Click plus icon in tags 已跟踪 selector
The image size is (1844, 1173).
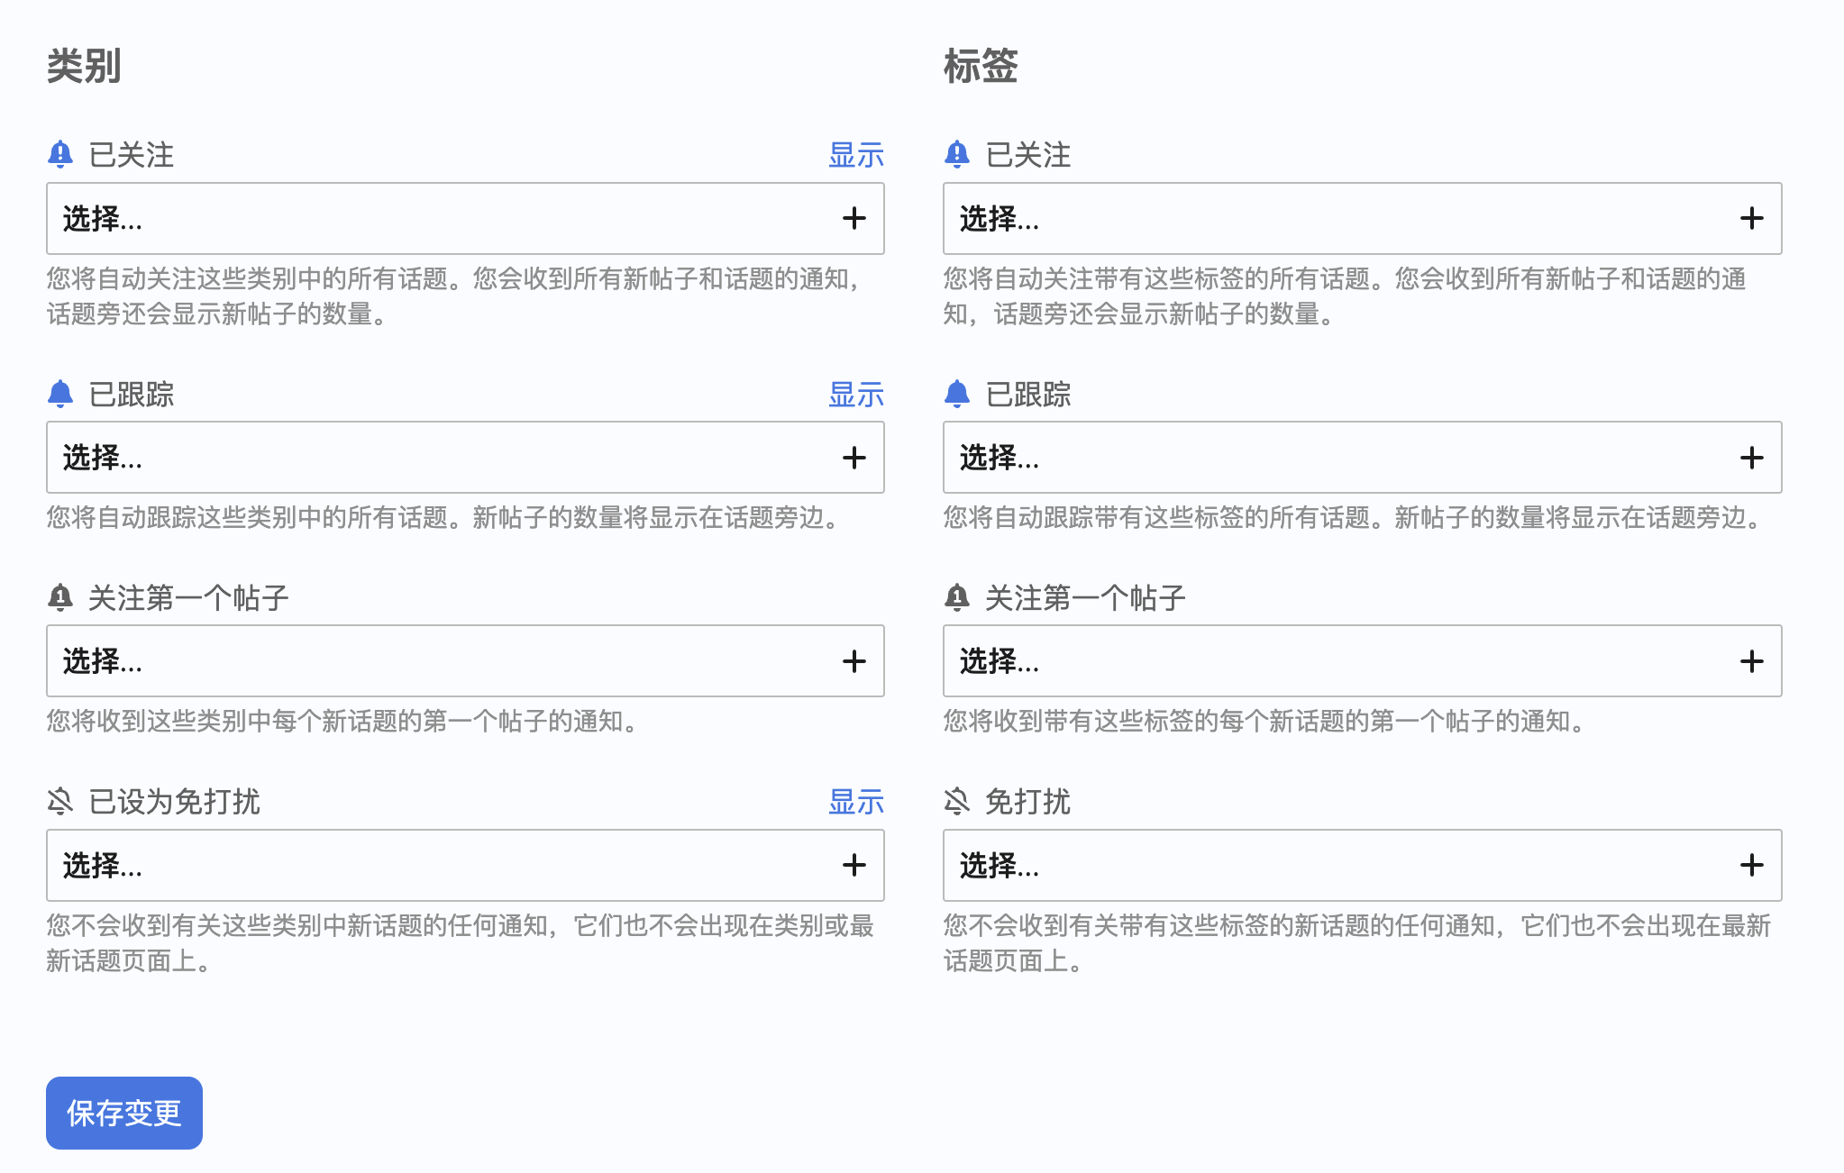click(x=1751, y=458)
